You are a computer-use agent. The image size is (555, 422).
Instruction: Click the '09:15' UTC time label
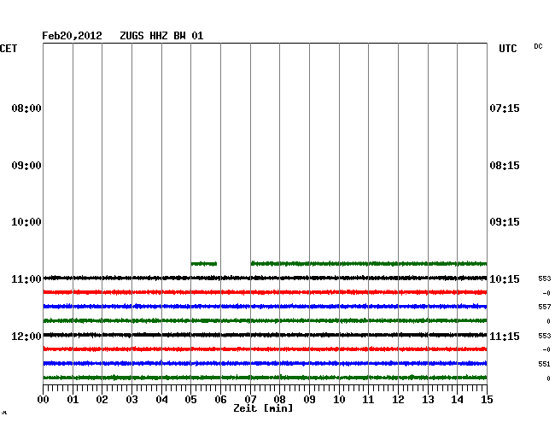point(505,222)
